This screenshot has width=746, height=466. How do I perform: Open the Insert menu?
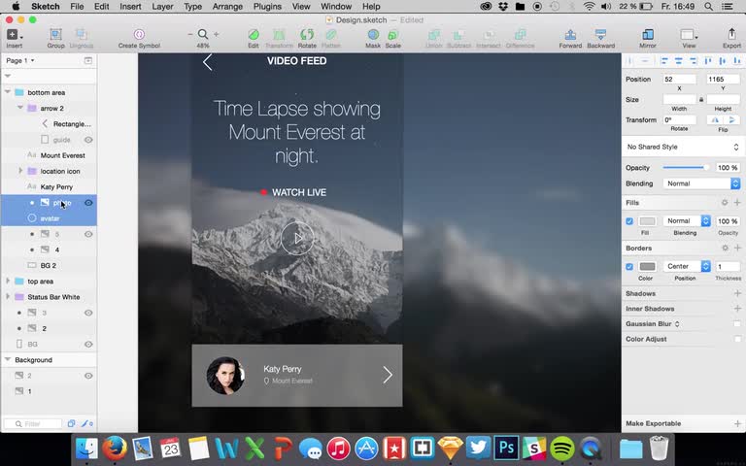(130, 7)
